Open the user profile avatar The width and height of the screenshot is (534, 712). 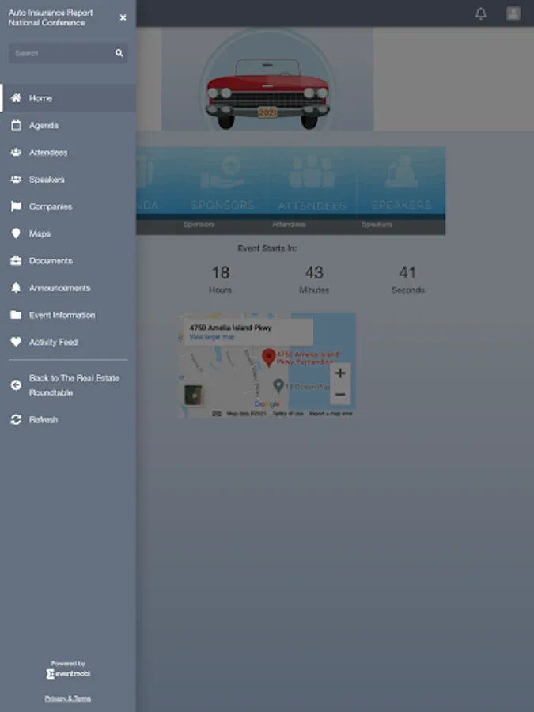pos(513,13)
